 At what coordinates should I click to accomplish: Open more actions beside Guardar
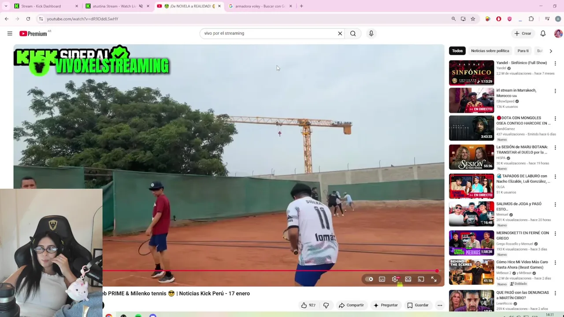(440, 305)
